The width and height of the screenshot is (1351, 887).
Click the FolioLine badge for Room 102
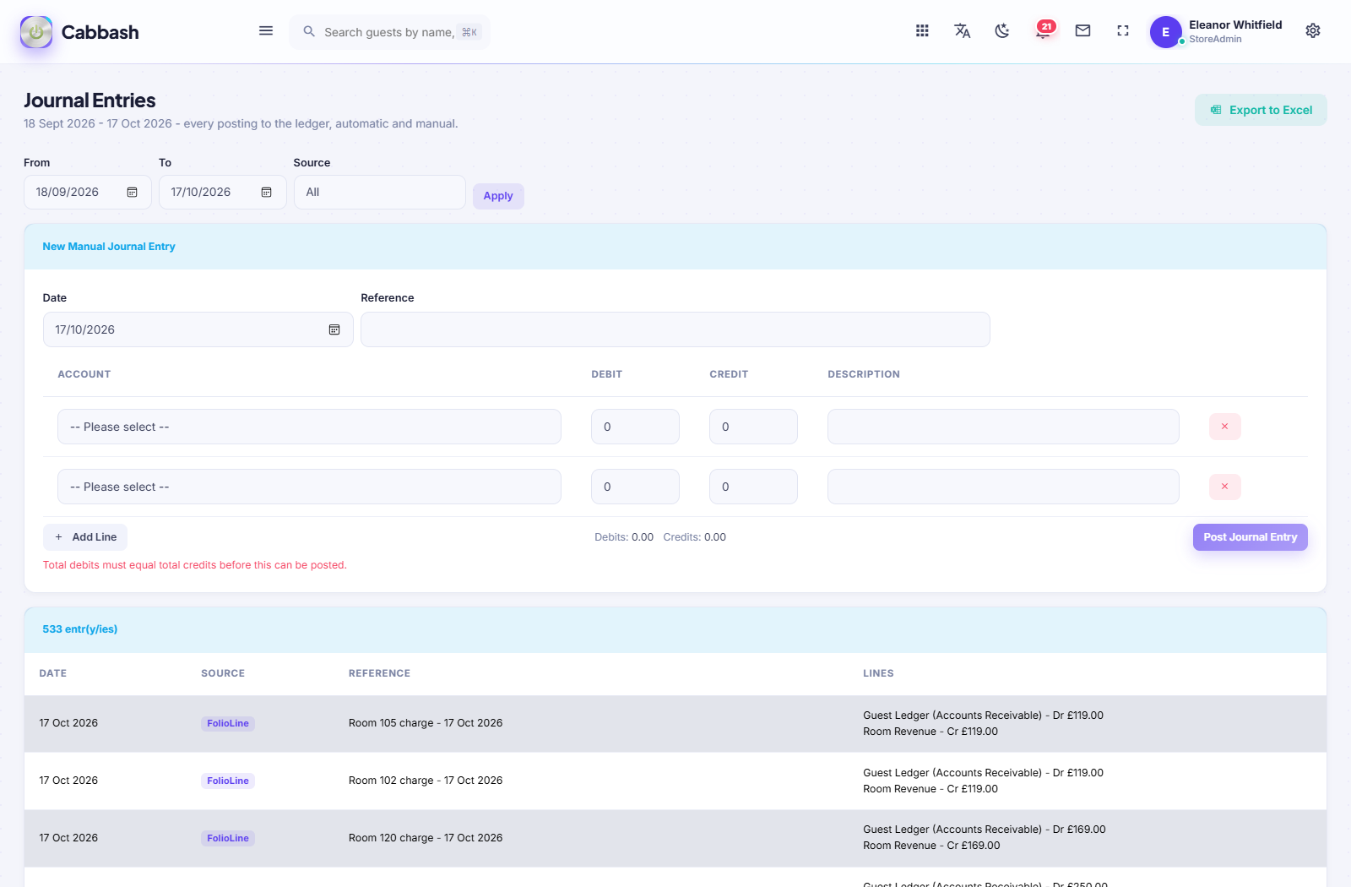click(228, 781)
